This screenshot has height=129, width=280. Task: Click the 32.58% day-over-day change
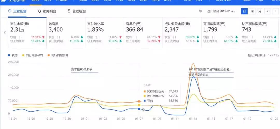click(36, 37)
